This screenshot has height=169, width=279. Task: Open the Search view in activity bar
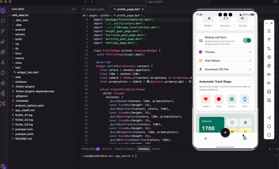3,21
